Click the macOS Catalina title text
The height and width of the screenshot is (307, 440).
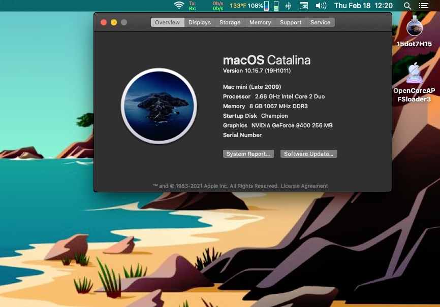267,60
